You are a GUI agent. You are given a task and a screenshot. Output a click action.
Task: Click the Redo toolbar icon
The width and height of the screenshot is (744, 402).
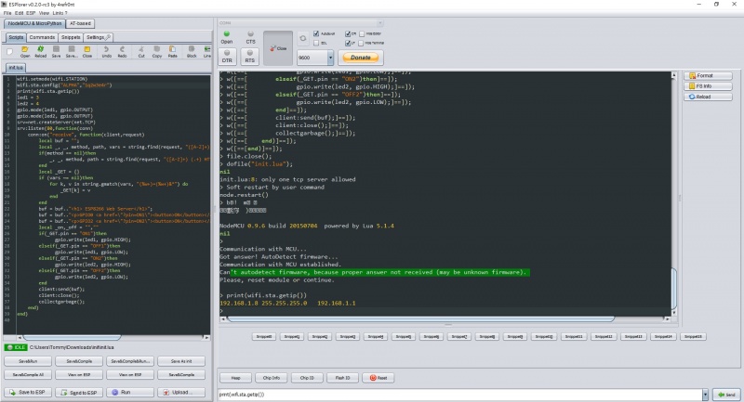[x=122, y=52]
